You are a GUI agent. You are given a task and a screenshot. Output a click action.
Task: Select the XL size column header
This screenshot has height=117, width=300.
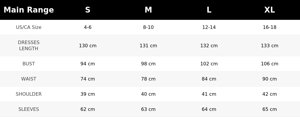[x=270, y=10]
